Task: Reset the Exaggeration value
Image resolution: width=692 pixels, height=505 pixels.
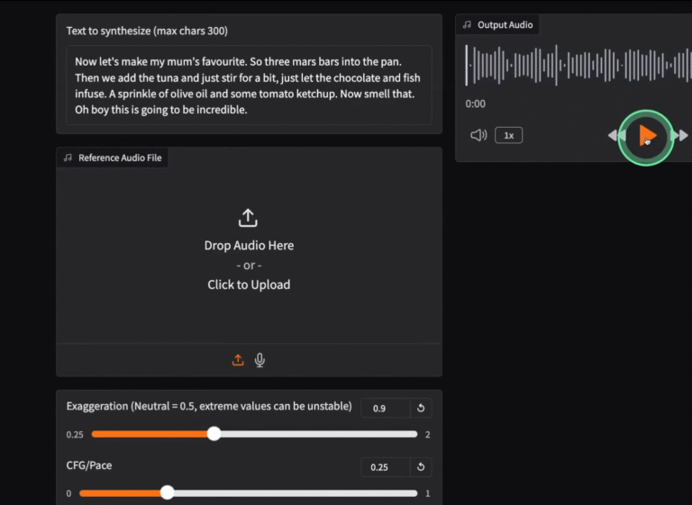Action: coord(421,408)
